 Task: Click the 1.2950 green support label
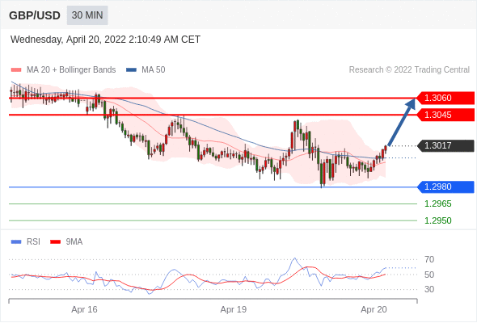(437, 220)
